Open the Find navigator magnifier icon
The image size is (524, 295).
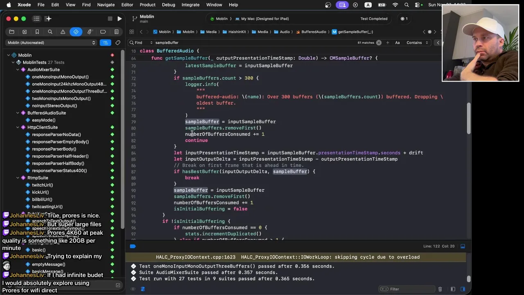tap(50, 32)
